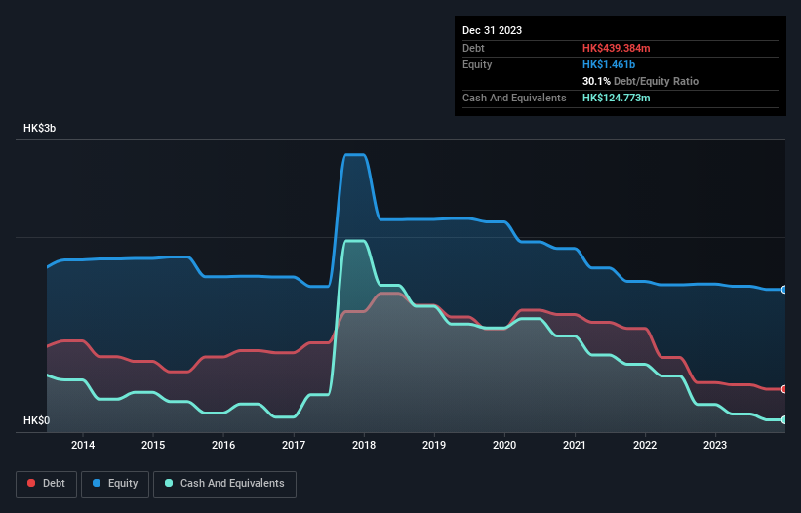Viewport: 801px width, 513px height.
Task: Click Cash And Equivalents label in tooltip
Action: coord(514,98)
